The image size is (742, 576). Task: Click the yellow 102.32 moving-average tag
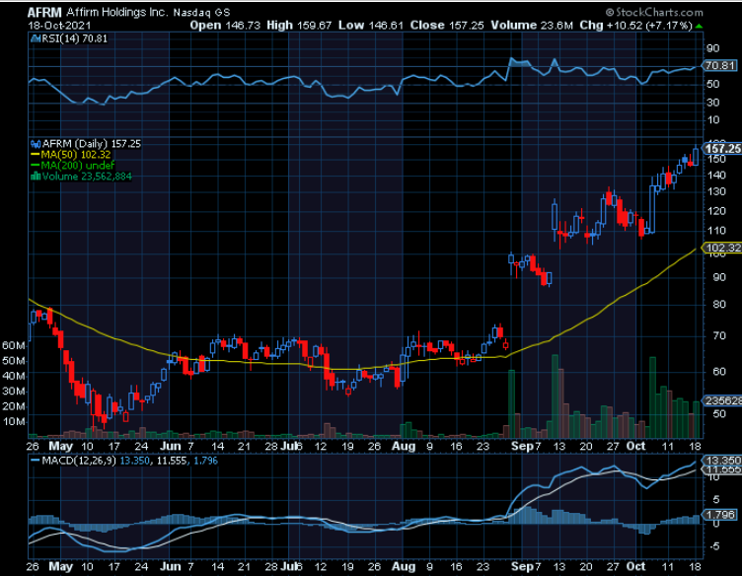722,248
